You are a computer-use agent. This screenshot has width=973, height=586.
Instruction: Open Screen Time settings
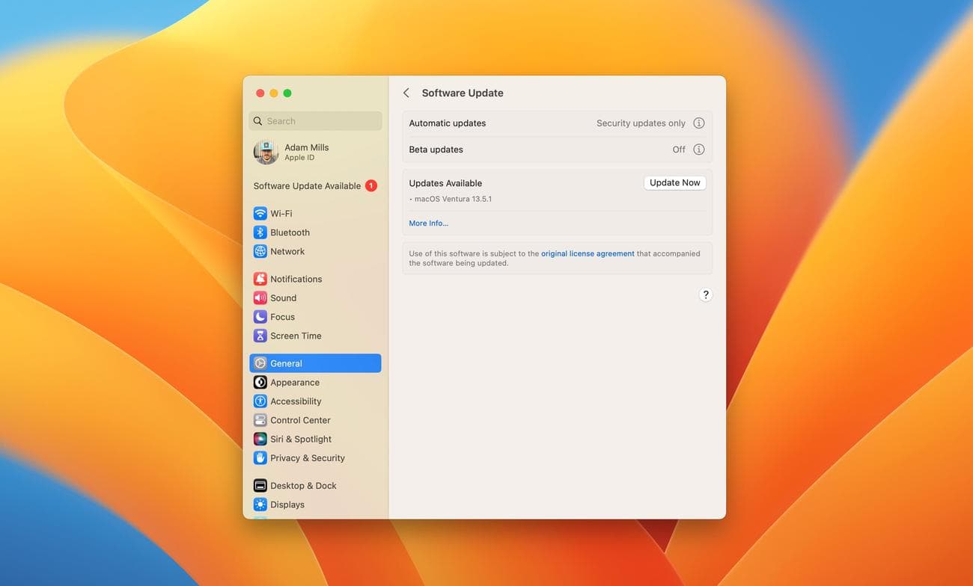(x=260, y=335)
